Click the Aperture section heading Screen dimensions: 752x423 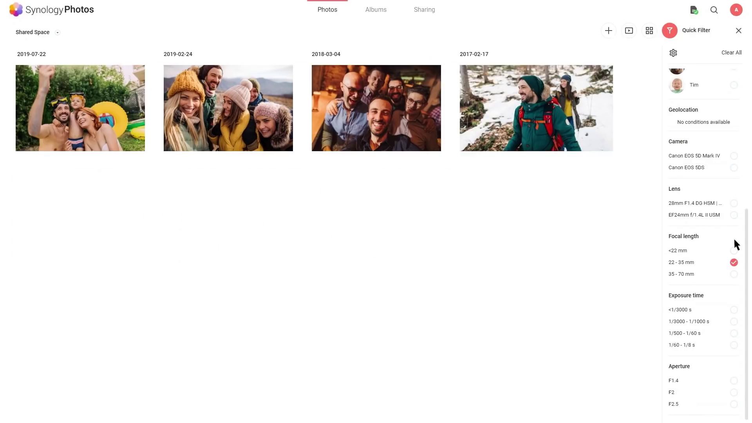[679, 366]
